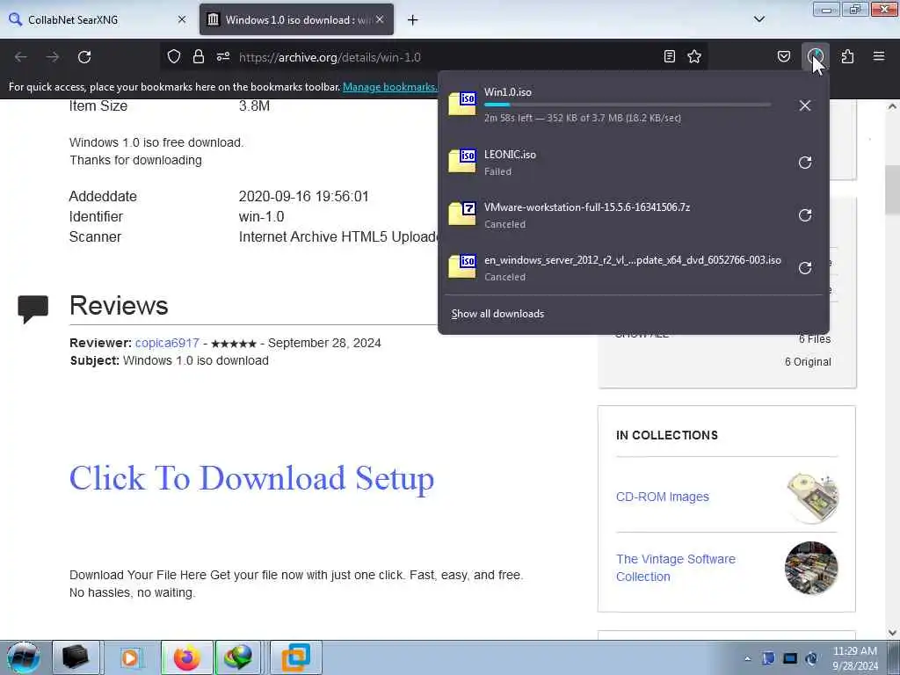This screenshot has width=900, height=675.
Task: Click the Win1.0.iso file icon
Action: tap(462, 104)
